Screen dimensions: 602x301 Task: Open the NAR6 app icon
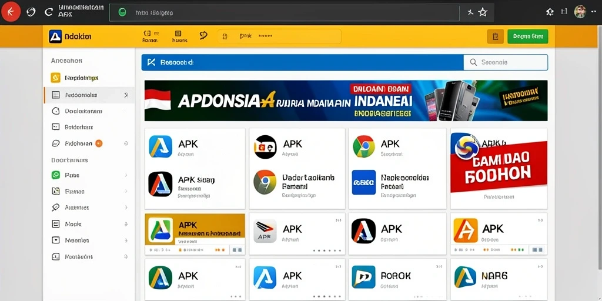(465, 277)
